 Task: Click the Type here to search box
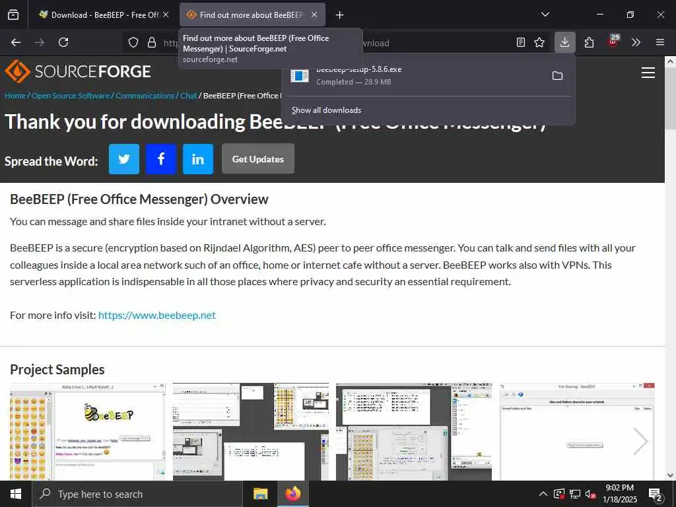(137, 494)
